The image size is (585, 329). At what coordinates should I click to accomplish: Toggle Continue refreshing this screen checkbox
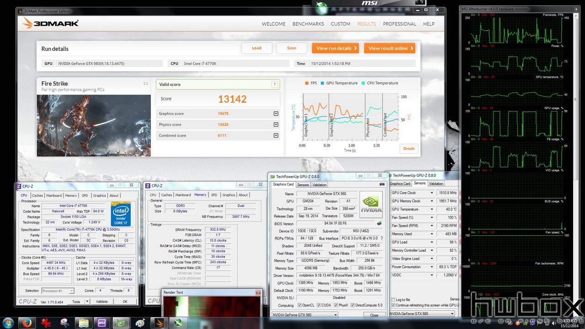(x=394, y=305)
